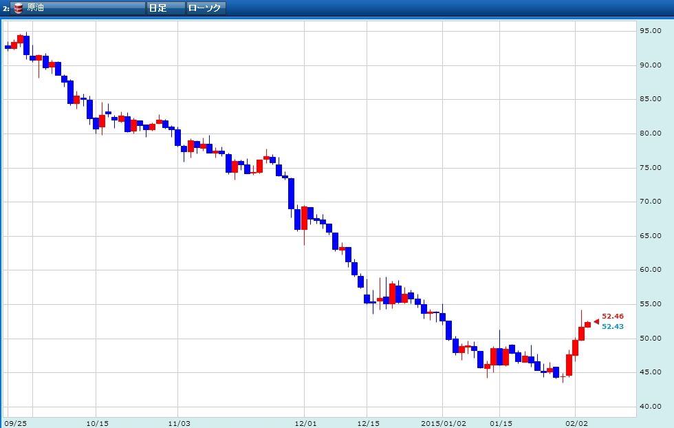
Task: Select the 12/01 date on the time axis
Action: click(x=305, y=422)
